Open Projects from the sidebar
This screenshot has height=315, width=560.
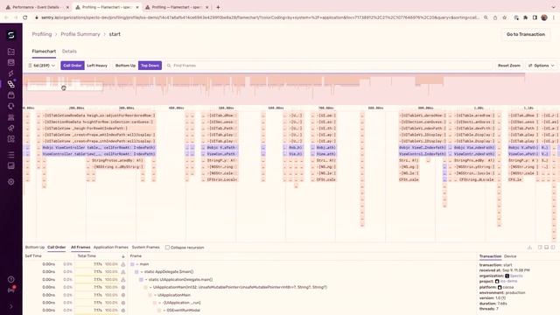(11, 52)
